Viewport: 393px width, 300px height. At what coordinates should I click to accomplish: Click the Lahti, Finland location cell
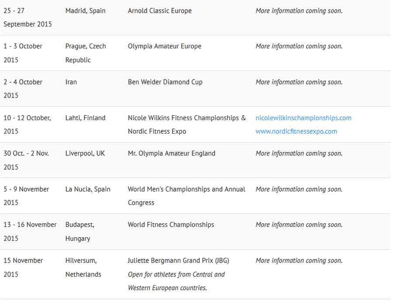point(85,118)
